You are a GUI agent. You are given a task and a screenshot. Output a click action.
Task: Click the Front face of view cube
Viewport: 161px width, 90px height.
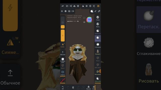pyautogui.click(x=90, y=20)
